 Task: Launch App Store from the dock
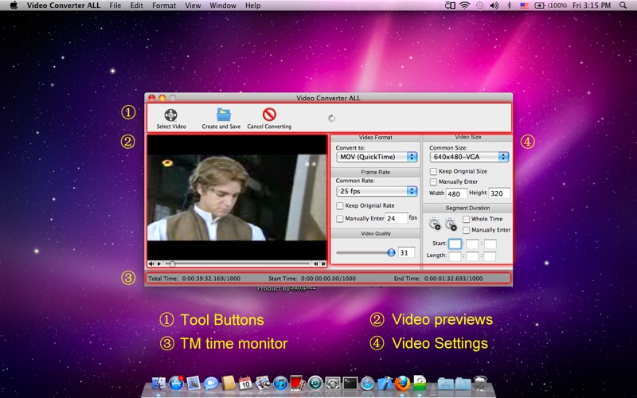(x=176, y=383)
